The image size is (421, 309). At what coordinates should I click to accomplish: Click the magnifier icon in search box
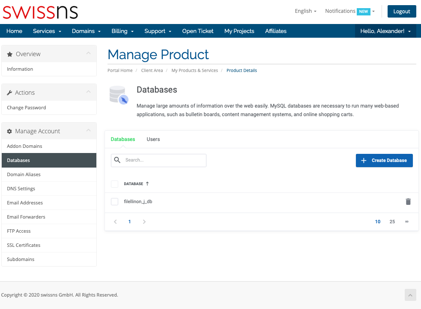pos(117,160)
